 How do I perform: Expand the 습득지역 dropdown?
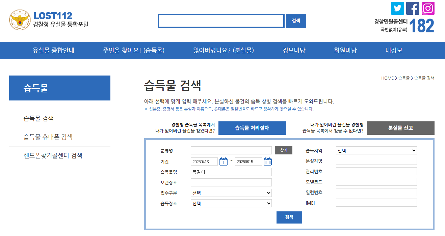376,150
